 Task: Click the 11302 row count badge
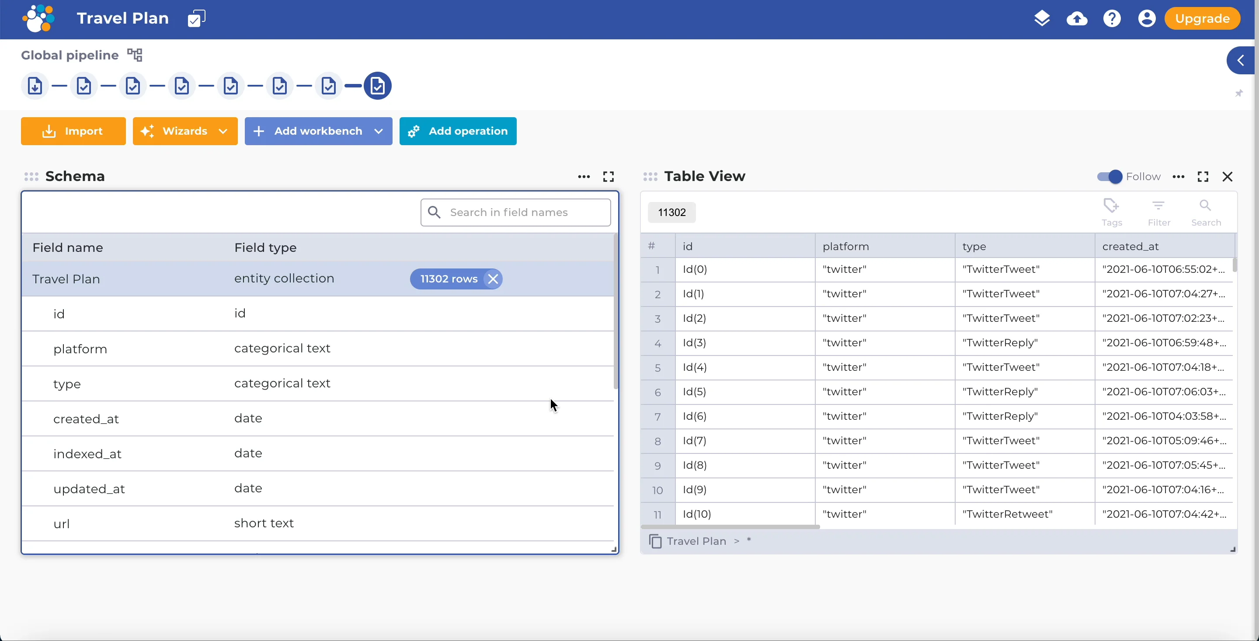(x=672, y=212)
